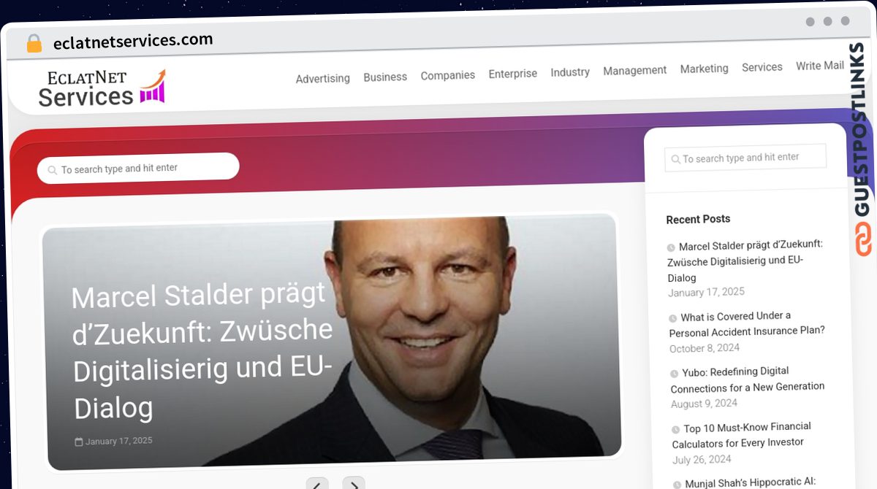Open the Marketing category menu
Image resolution: width=877 pixels, height=489 pixels.
[x=705, y=69]
